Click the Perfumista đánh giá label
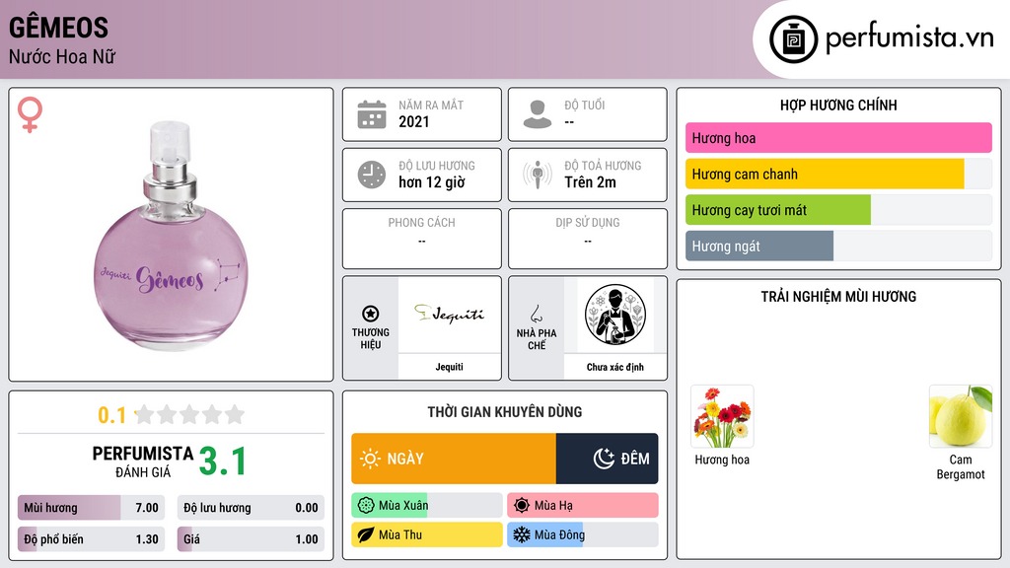 tap(143, 461)
